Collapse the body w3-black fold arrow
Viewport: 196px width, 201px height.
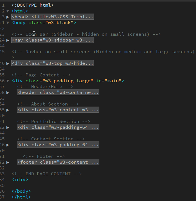[x=8, y=23]
